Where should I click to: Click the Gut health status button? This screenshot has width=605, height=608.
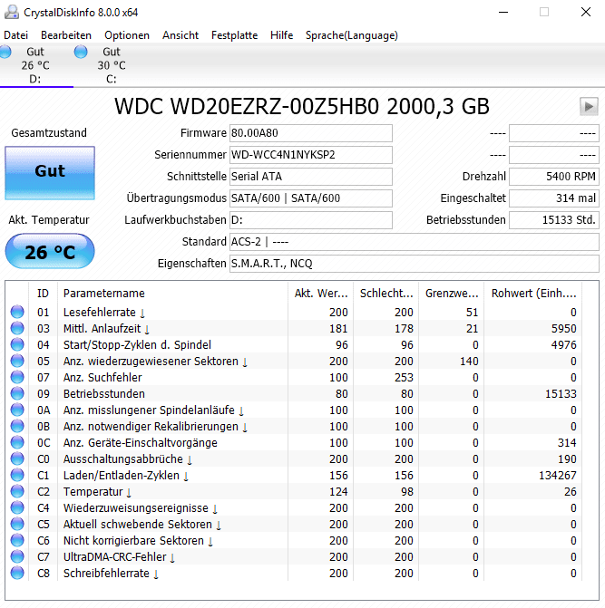click(x=50, y=173)
